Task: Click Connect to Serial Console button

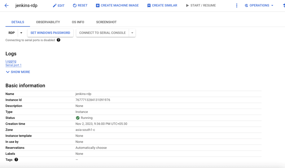Action: point(103,33)
